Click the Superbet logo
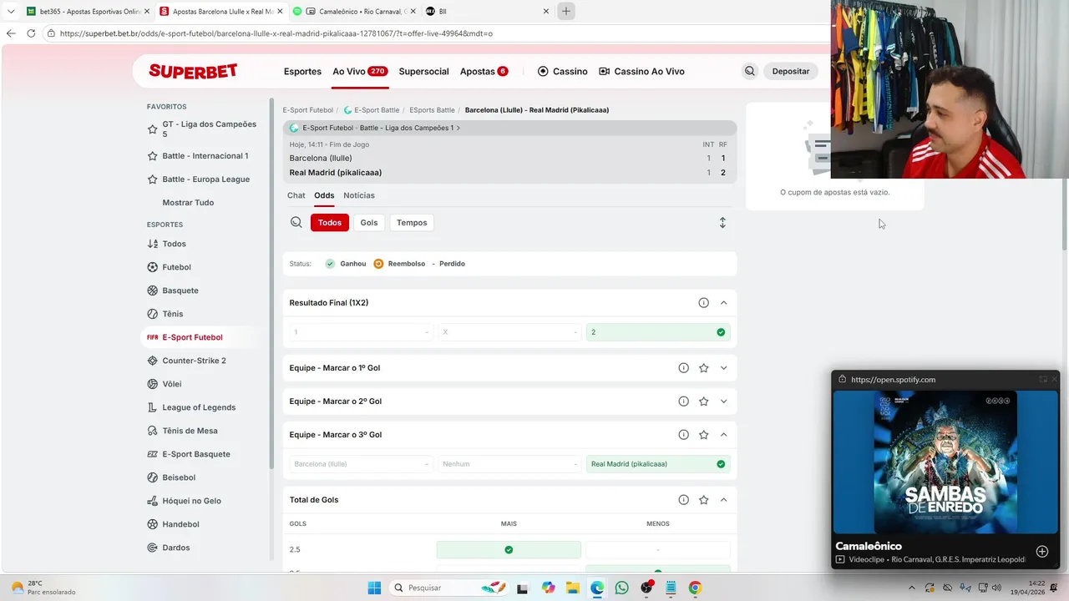Screen dimensions: 1069x601 tap(193, 71)
